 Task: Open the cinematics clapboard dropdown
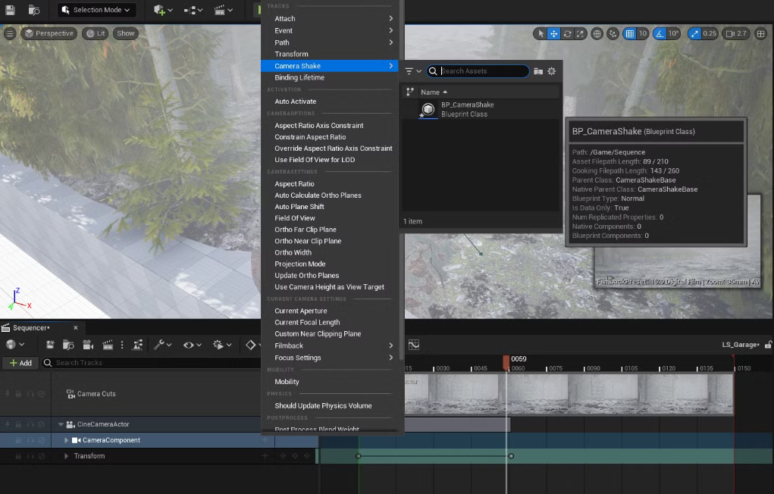pos(223,10)
